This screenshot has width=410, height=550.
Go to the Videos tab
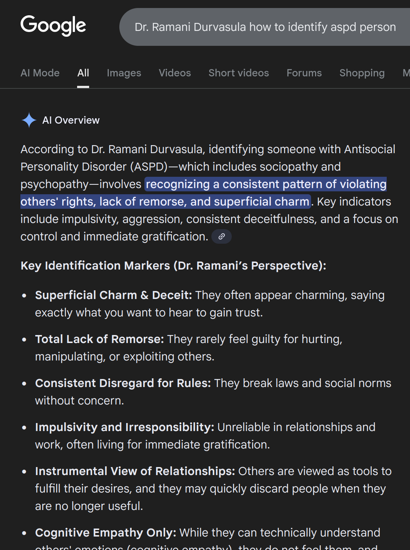tap(175, 73)
